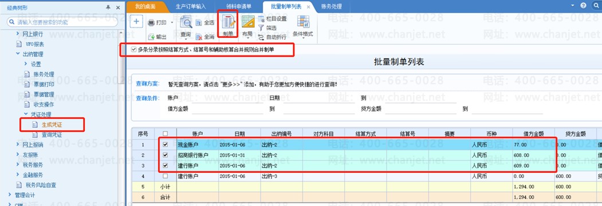Screen dimensions: 602x206
Task: Switch to the 领料申请单 tab
Action: tap(238, 6)
